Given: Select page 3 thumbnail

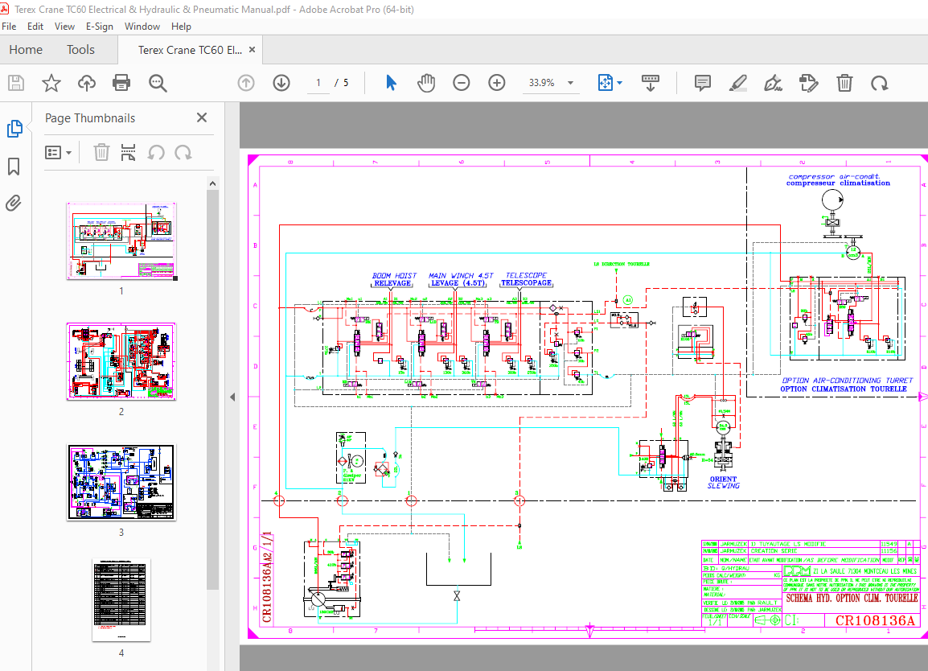Looking at the screenshot, I should click(121, 483).
